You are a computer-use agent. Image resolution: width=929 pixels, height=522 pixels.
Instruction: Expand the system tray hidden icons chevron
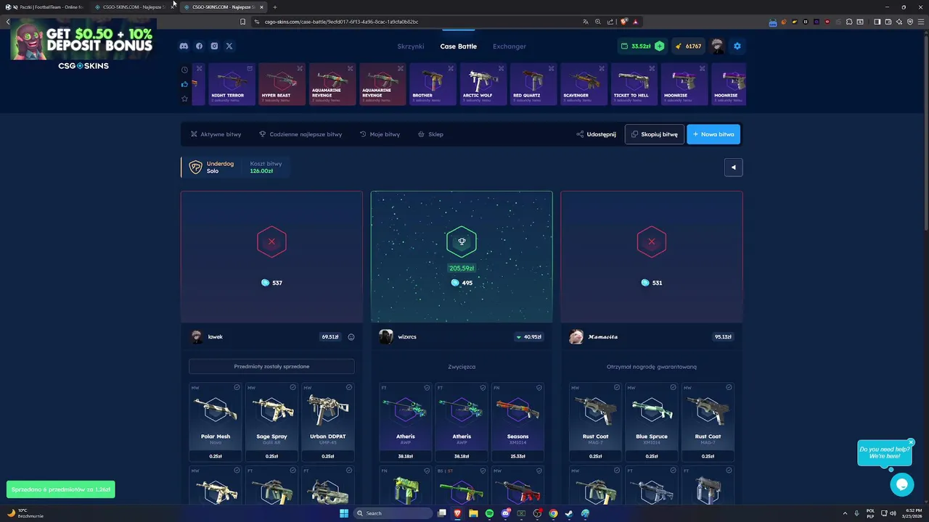845,513
